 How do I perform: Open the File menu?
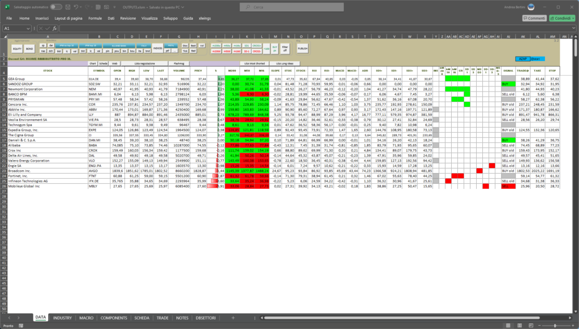tap(9, 18)
